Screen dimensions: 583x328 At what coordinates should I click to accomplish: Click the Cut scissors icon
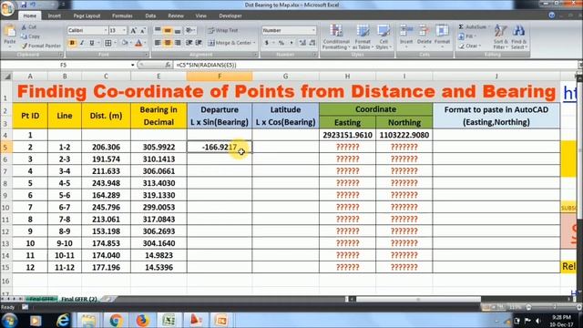[25, 27]
